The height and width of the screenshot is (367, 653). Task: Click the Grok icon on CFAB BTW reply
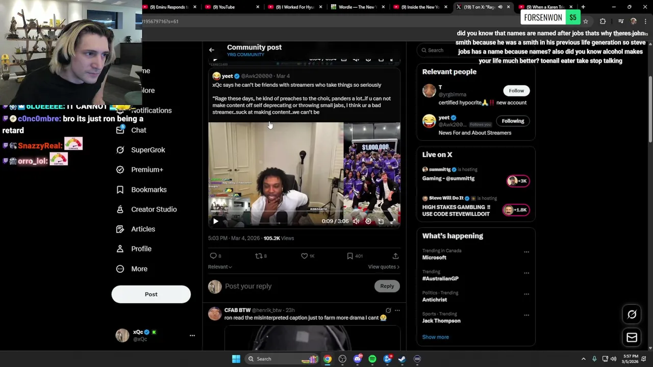[x=388, y=310]
